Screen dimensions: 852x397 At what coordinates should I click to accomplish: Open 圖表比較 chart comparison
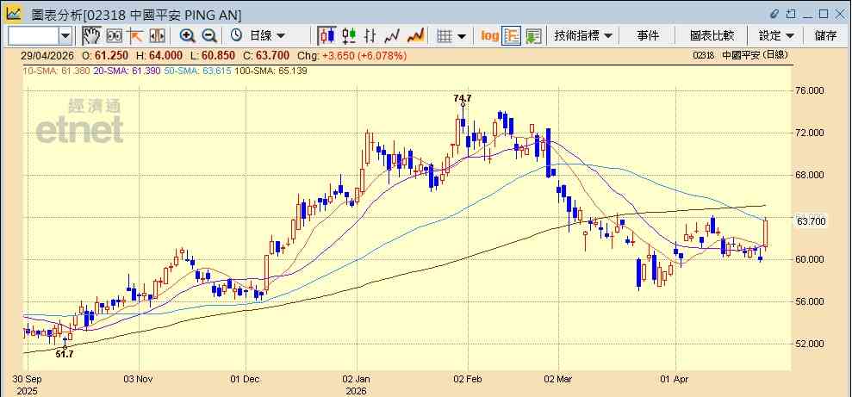click(x=712, y=36)
